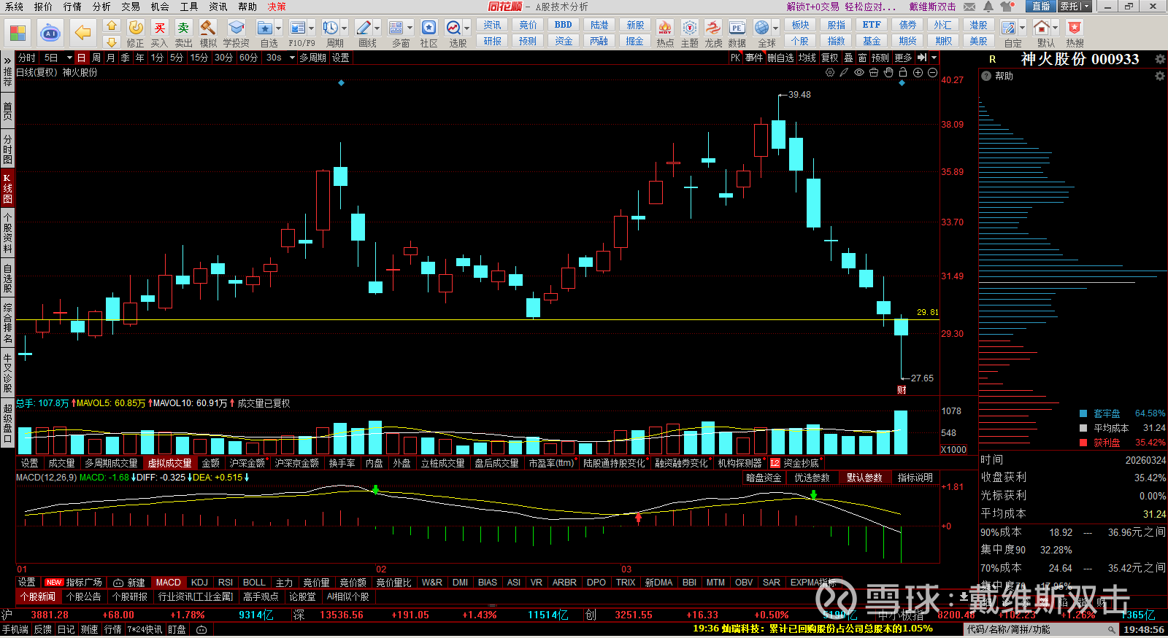
Task: Open the 交易 menu
Action: [x=131, y=7]
